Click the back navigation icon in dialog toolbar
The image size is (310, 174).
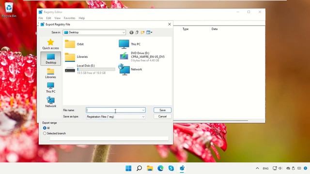(131, 32)
